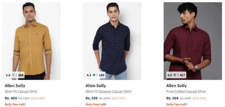Click Only Few Left under Rs. 559

coord(96,104)
